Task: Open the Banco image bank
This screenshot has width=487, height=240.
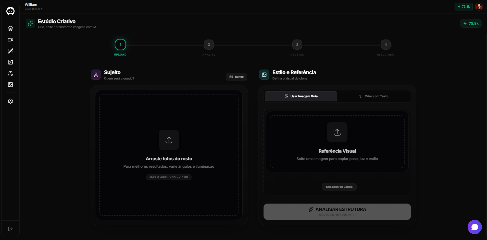Action: pos(236,76)
